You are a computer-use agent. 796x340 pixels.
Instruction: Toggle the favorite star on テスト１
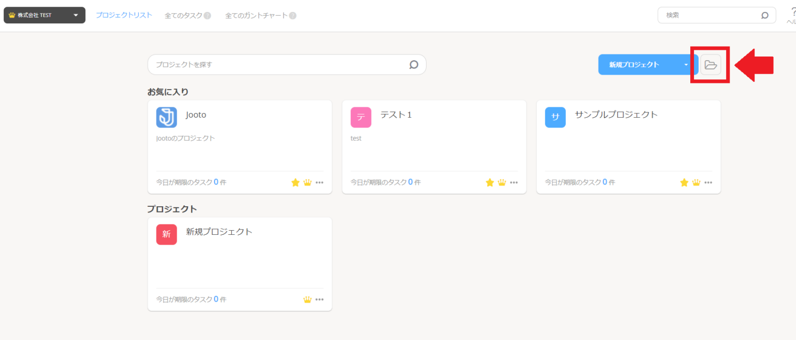coord(490,182)
